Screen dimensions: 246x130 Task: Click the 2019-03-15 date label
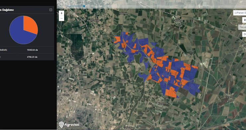coord(84,2)
